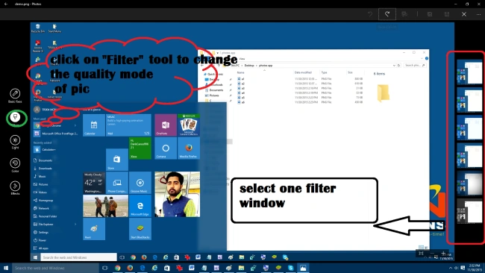The image size is (485, 273).
Task: Switch to Photos app taskbar button
Action: 303,268
